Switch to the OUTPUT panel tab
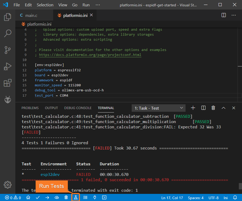Screen dimensions: 242x201 51,108
